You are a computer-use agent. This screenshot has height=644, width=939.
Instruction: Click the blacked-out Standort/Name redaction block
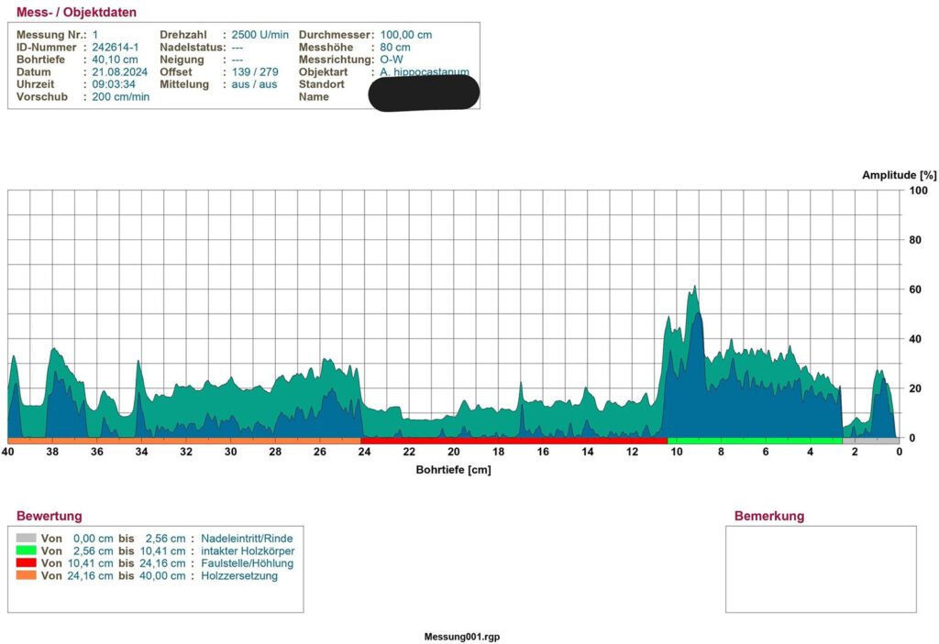pyautogui.click(x=423, y=93)
